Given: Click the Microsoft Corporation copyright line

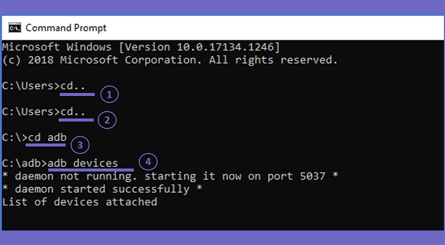Looking at the screenshot, I should tap(170, 60).
